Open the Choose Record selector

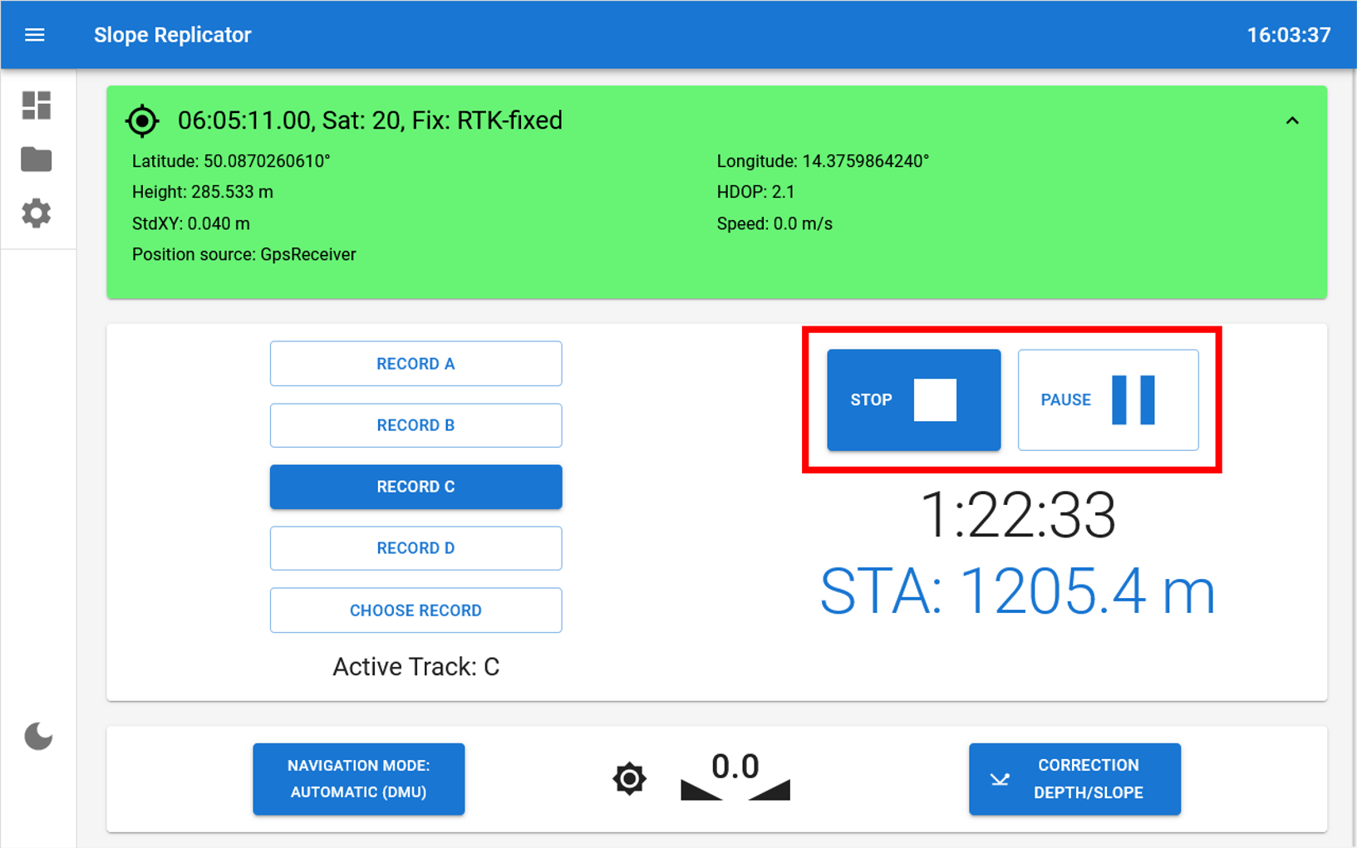click(x=415, y=610)
